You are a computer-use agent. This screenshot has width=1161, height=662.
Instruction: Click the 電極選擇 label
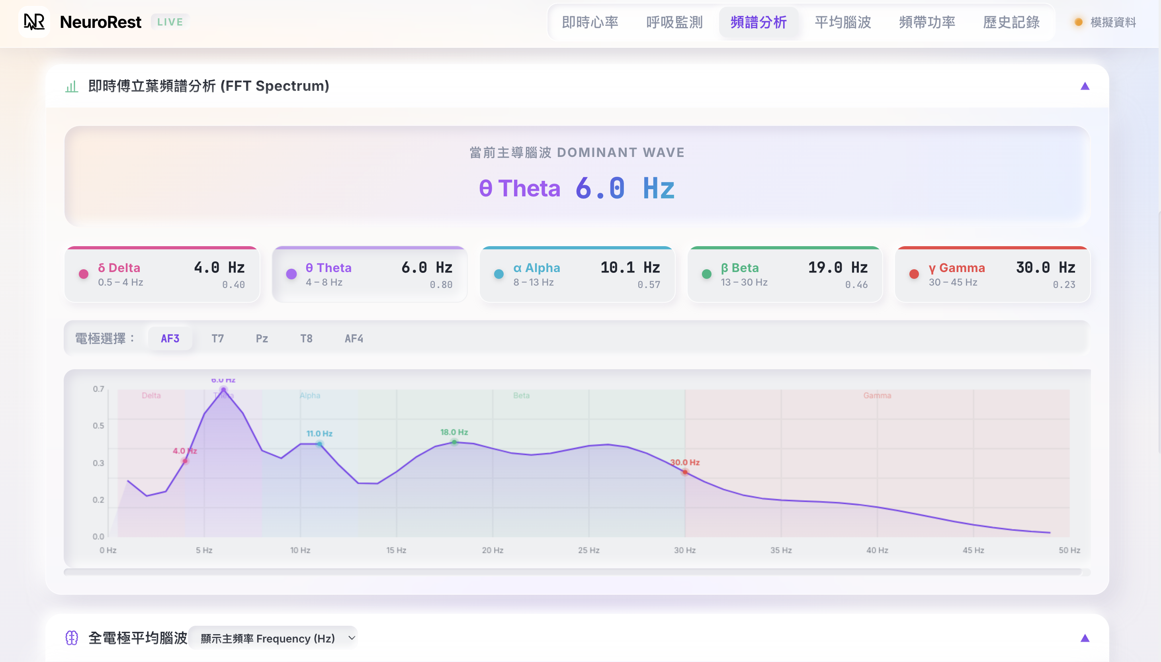pos(105,338)
